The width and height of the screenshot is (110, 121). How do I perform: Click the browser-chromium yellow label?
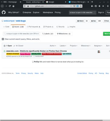[x=13, y=54]
